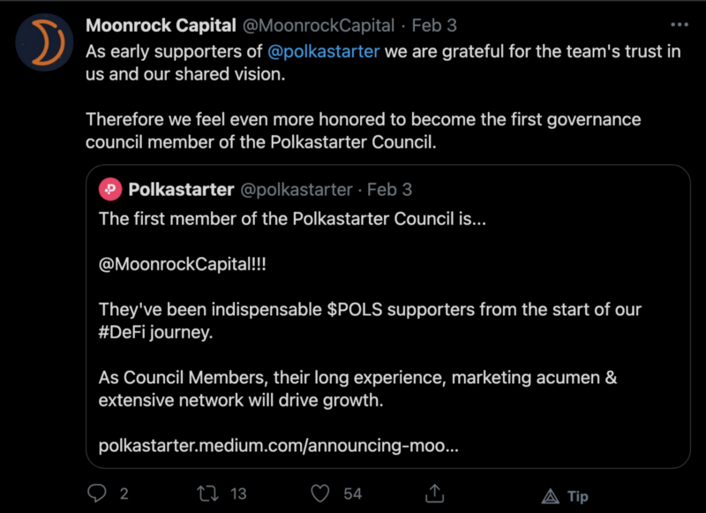Click the @MoonrockCapital handle in the header
The height and width of the screenshot is (513, 706).
click(x=319, y=26)
